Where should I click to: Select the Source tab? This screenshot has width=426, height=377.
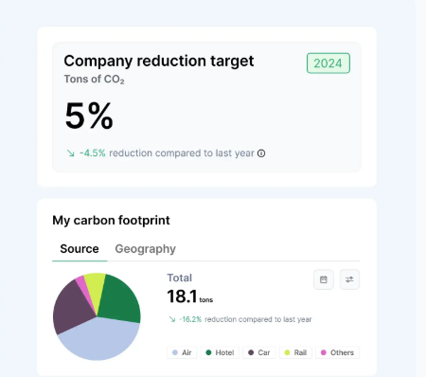coord(80,249)
